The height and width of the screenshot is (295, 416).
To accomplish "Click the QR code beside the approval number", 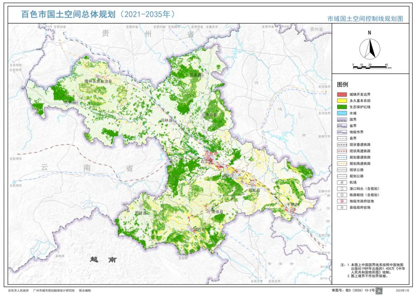I will (379, 290).
